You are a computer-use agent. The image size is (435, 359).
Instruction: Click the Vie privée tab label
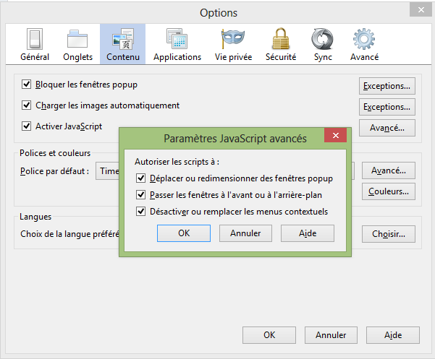(233, 57)
